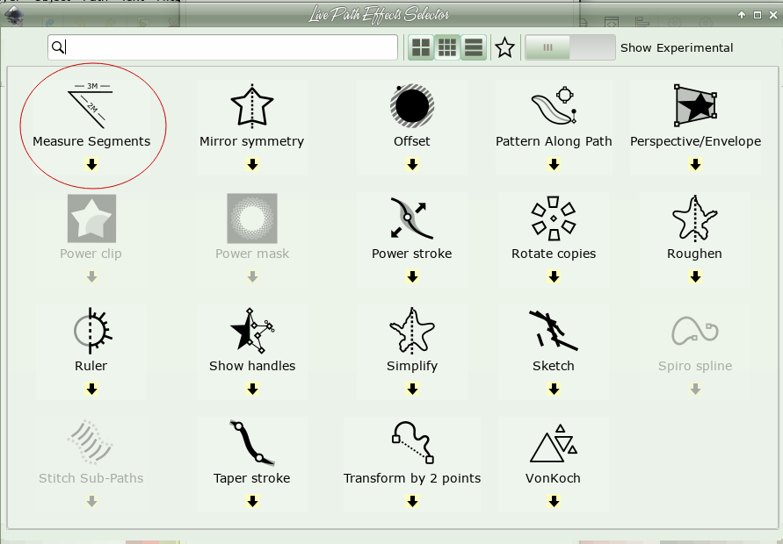Expand arrow under VonKoch
This screenshot has height=544, width=783.
[554, 501]
